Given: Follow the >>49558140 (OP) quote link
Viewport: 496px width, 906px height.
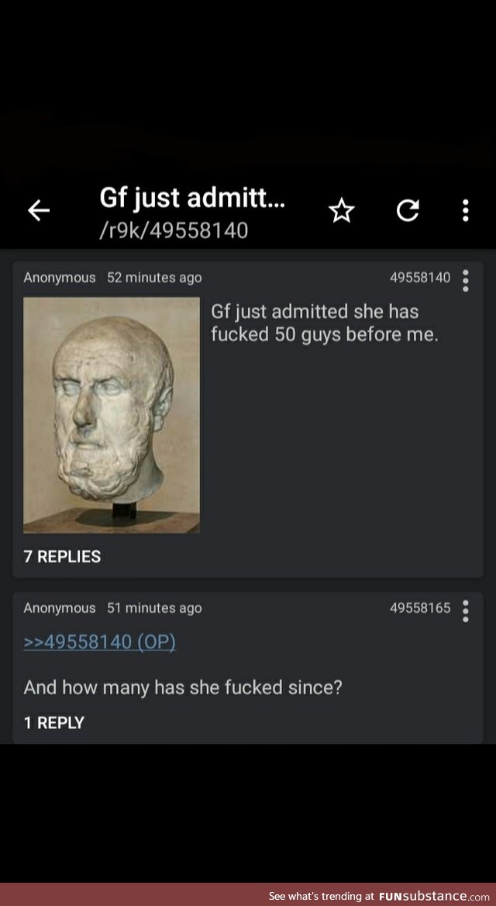Looking at the screenshot, I should [x=99, y=642].
